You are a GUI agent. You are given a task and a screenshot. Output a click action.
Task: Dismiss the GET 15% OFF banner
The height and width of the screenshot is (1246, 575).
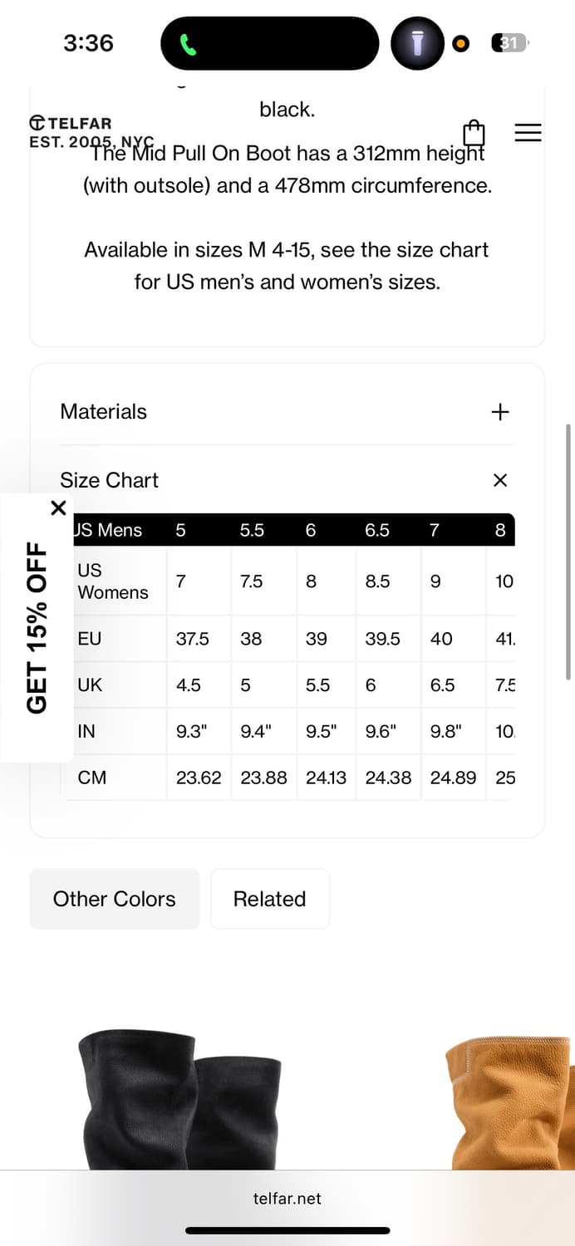point(58,508)
